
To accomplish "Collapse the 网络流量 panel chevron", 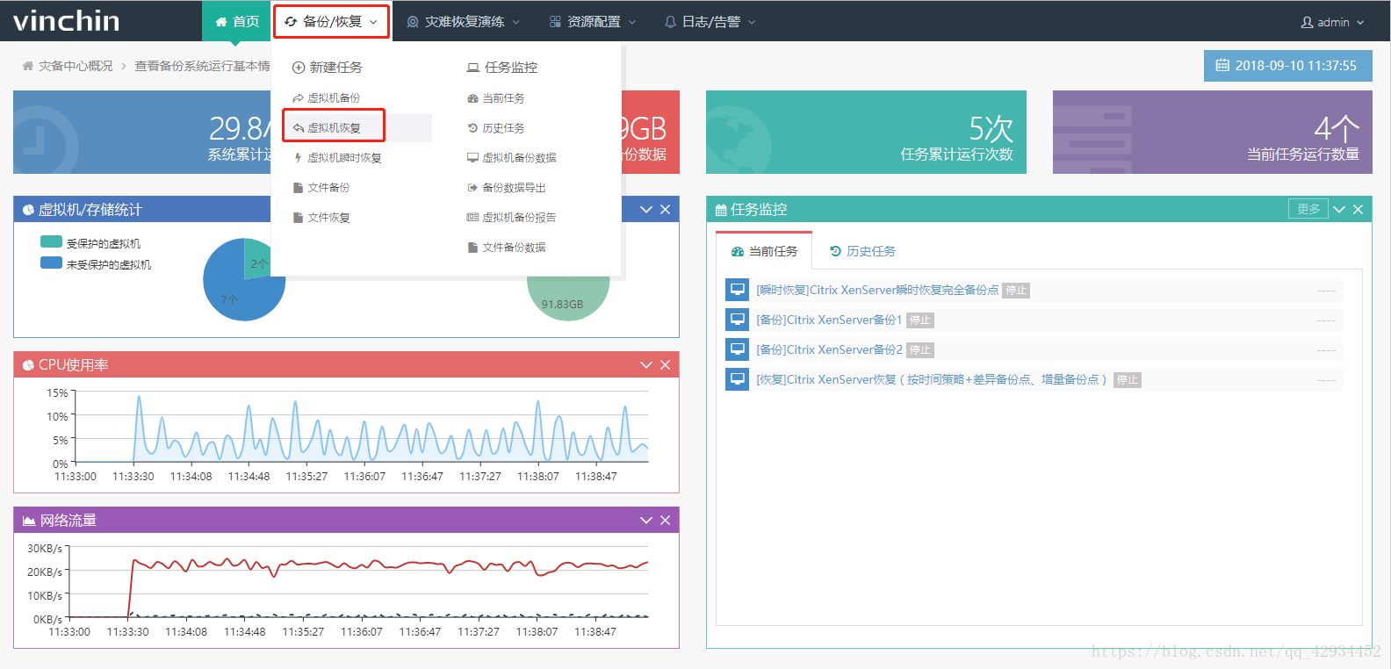I will 646,521.
